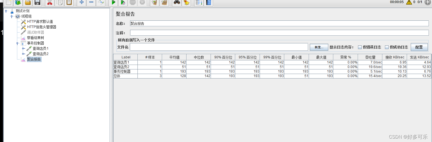Click the 总体 row label in table

(117, 76)
